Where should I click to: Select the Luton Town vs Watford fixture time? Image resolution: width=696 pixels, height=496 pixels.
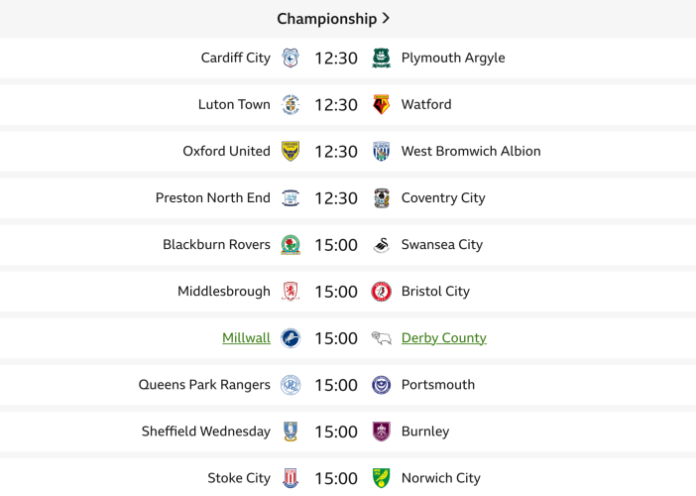335,104
